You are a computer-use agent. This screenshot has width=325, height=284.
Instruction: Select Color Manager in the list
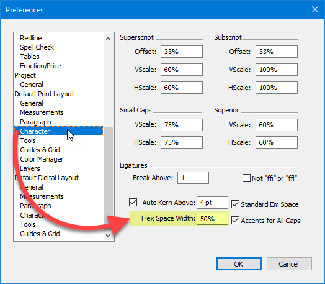[42, 159]
